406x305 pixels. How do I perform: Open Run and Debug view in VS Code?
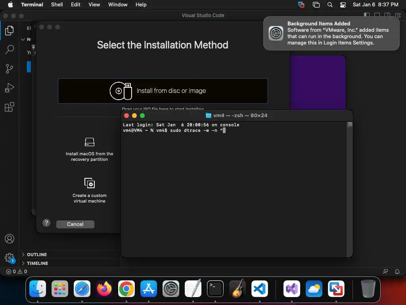click(x=10, y=88)
